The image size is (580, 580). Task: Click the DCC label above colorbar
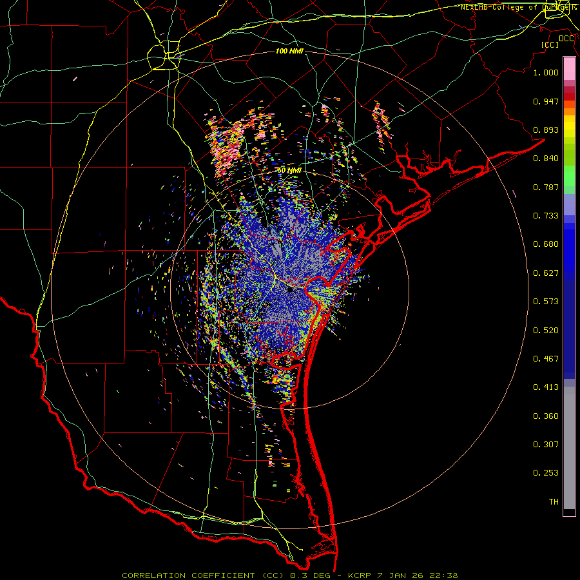566,39
